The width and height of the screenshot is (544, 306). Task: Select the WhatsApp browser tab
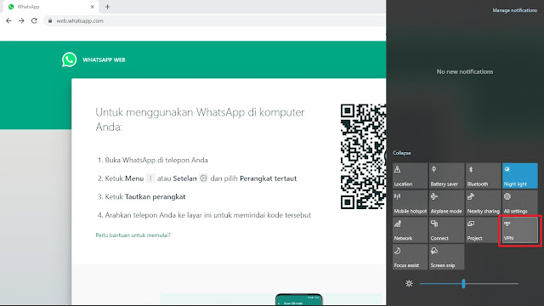pyautogui.click(x=50, y=7)
